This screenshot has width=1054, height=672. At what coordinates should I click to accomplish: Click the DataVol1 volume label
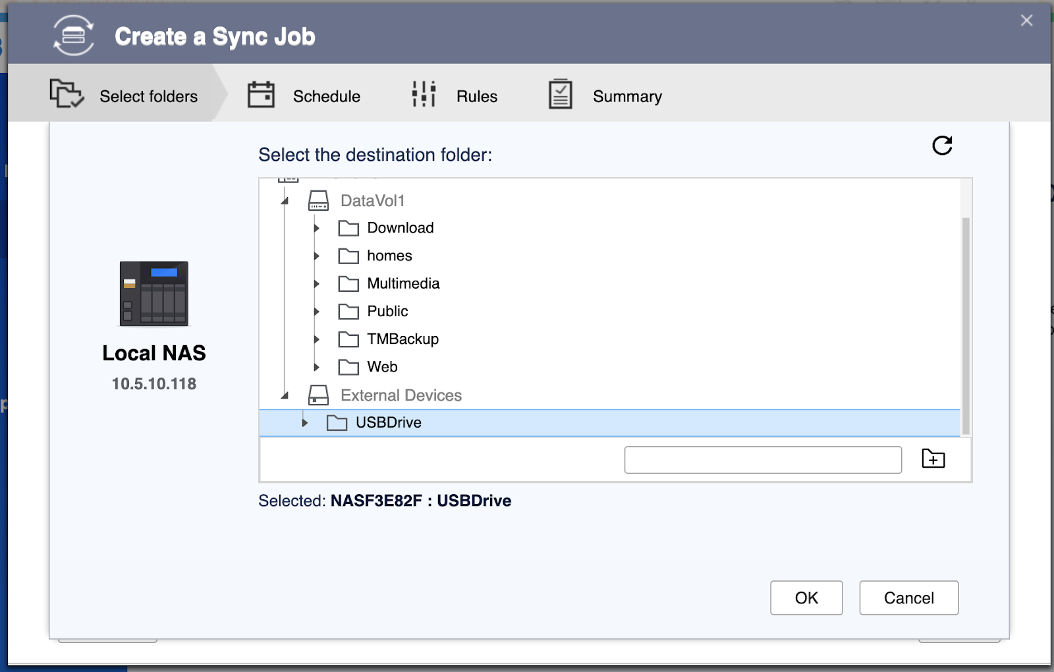tap(372, 201)
